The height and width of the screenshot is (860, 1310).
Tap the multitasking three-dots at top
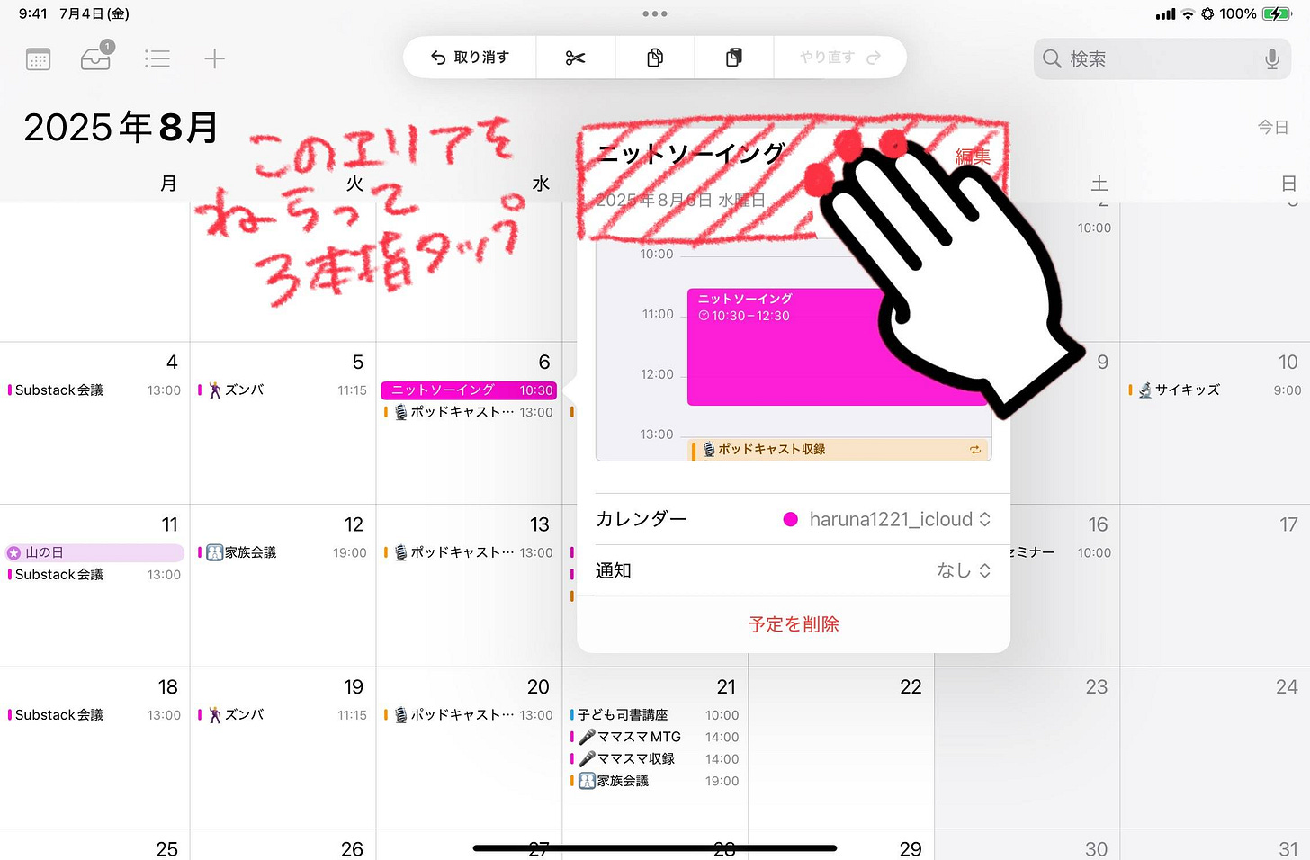pyautogui.click(x=655, y=14)
